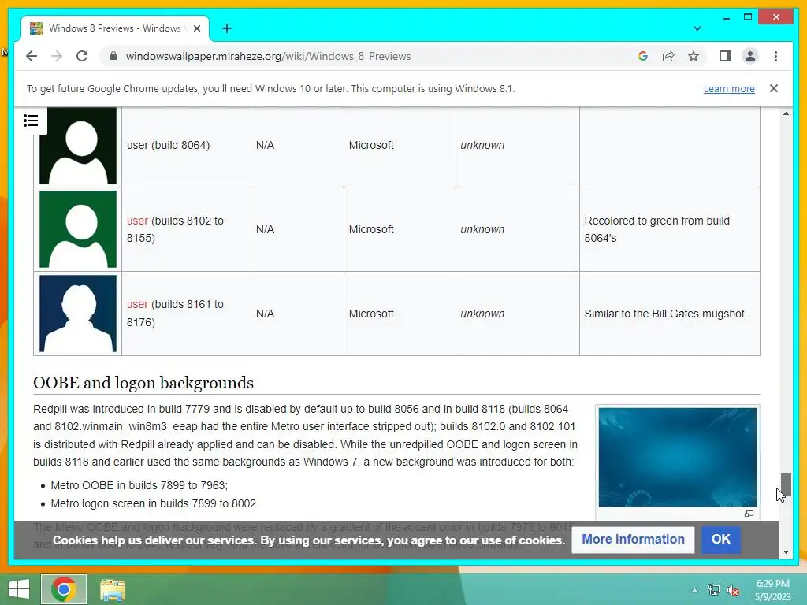Screen dimensions: 807x605
Task: Click the "Recolored to green from build 8064's" cell
Action: point(670,229)
